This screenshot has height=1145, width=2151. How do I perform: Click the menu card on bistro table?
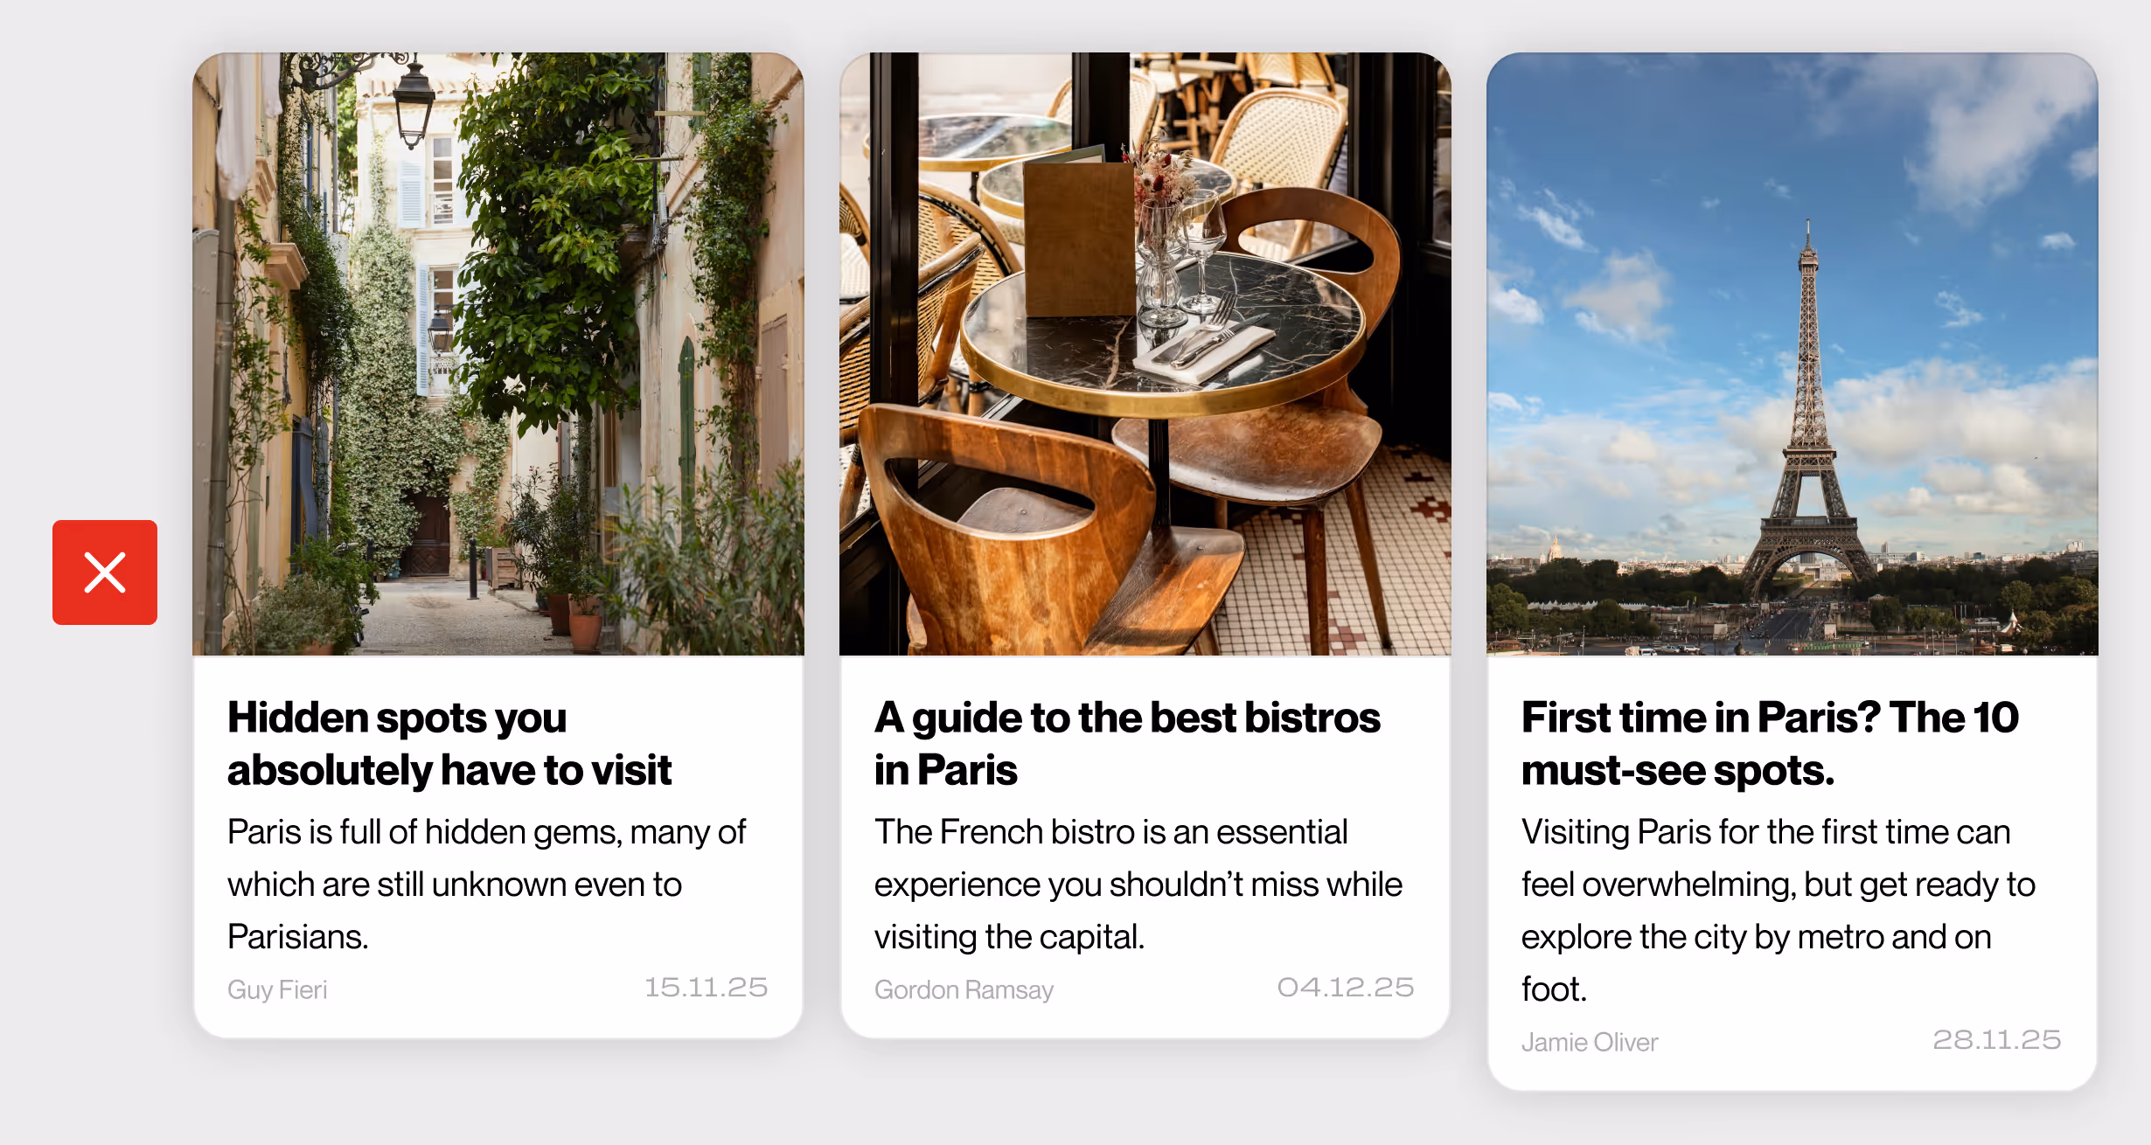point(1079,236)
